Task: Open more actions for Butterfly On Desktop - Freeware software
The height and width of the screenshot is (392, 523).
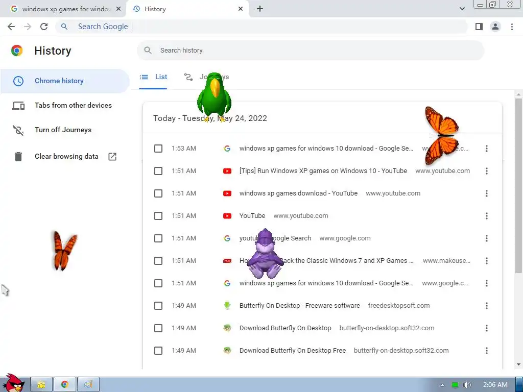Action: pos(487,306)
